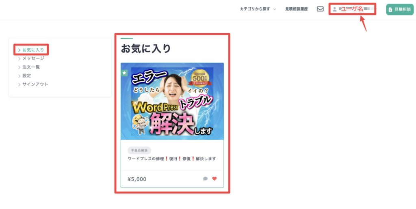The image size is (416, 209).
Task: Click the green 見積相談 button
Action: (x=400, y=9)
